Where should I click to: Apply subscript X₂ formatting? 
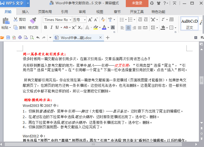[x=80, y=27]
